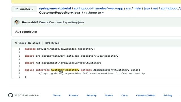Viewport: 181px width, 102px height.
Task: Click the code brackets icon beside Jump to
Action: coord(85,12)
